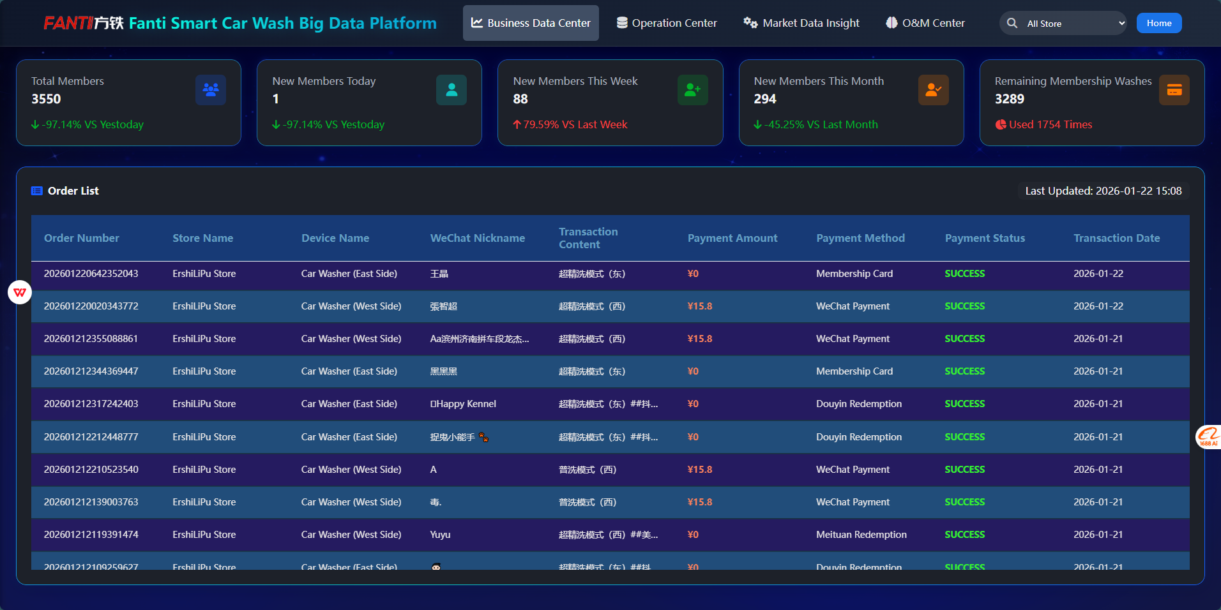The image size is (1221, 610).
Task: Click the Total Members people icon
Action: click(210, 90)
